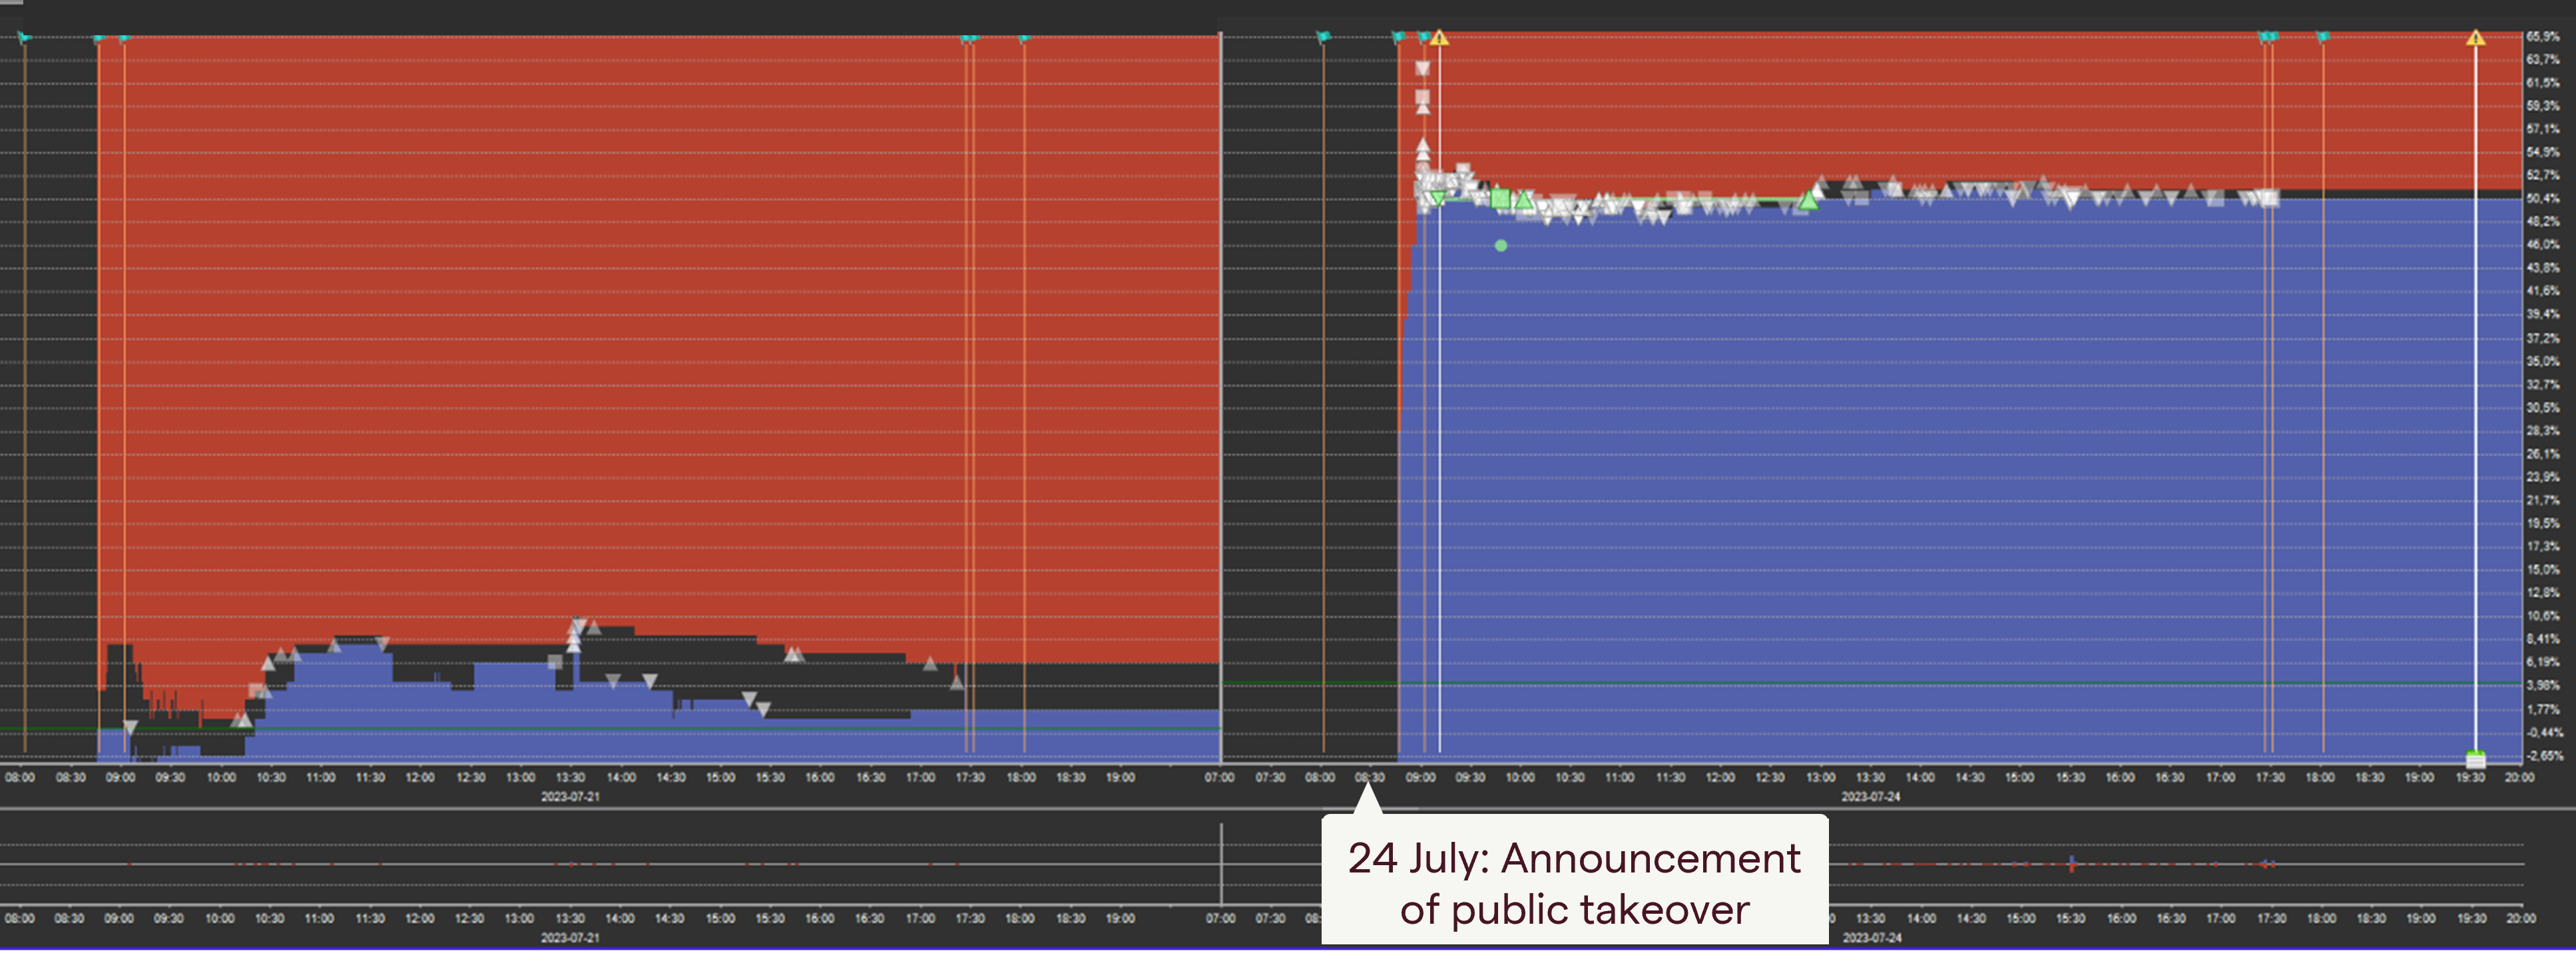Click the 65,9% label on the percentage axis
The height and width of the screenshot is (963, 2576).
click(x=2542, y=36)
